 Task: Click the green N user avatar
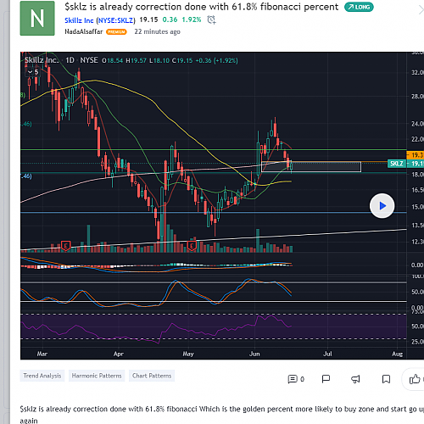37,19
